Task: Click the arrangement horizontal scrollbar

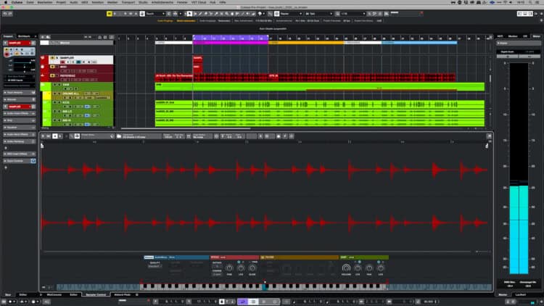Action: pyautogui.click(x=186, y=128)
